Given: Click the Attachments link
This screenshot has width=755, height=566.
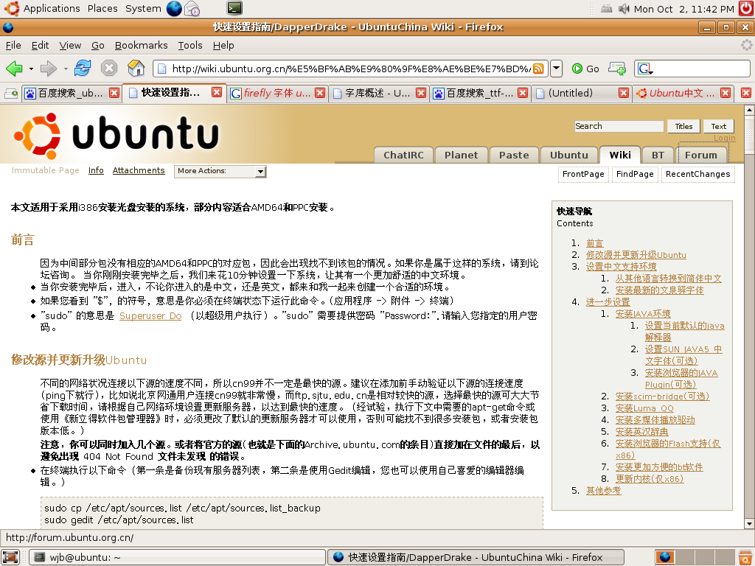Looking at the screenshot, I should click(139, 170).
